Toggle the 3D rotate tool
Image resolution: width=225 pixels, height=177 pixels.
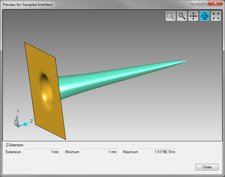click(205, 16)
